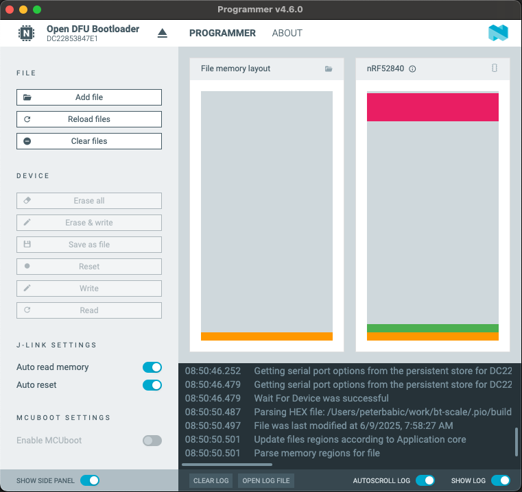Switch to the PROGRAMMER tab
This screenshot has height=492, width=522.
pos(222,33)
